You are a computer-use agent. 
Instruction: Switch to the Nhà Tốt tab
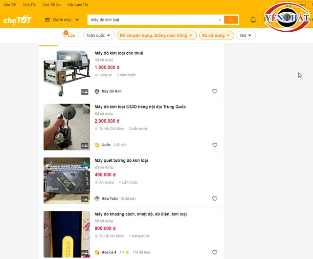click(29, 5)
